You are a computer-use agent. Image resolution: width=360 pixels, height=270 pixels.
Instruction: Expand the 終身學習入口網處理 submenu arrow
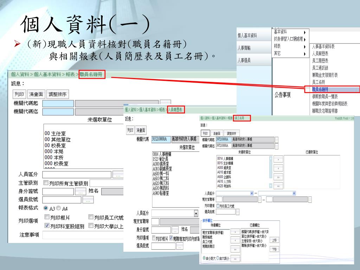pos(305,39)
